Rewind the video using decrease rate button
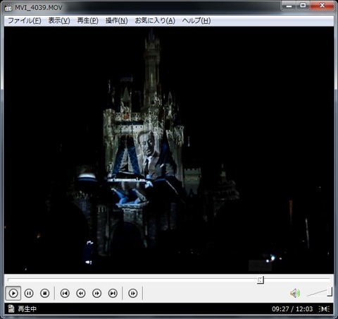Viewport: 338px width, 319px height. pyautogui.click(x=81, y=293)
